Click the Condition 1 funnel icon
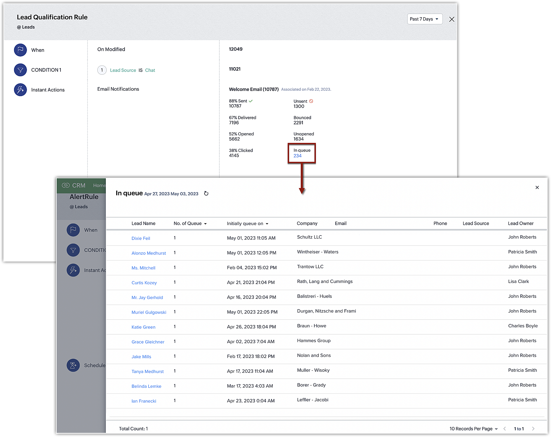552x438 pixels. click(20, 70)
